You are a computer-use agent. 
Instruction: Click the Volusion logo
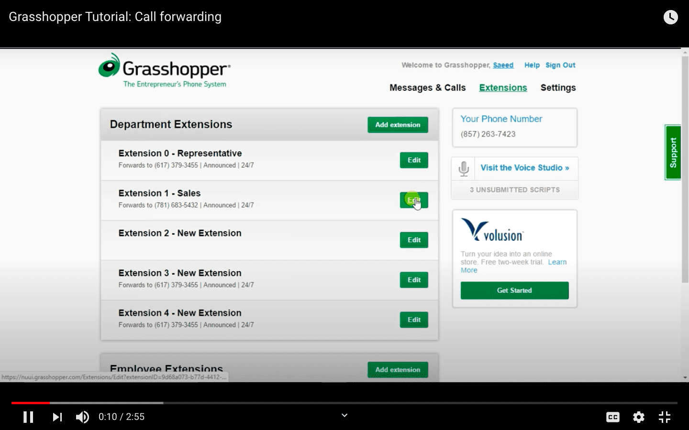(x=492, y=230)
